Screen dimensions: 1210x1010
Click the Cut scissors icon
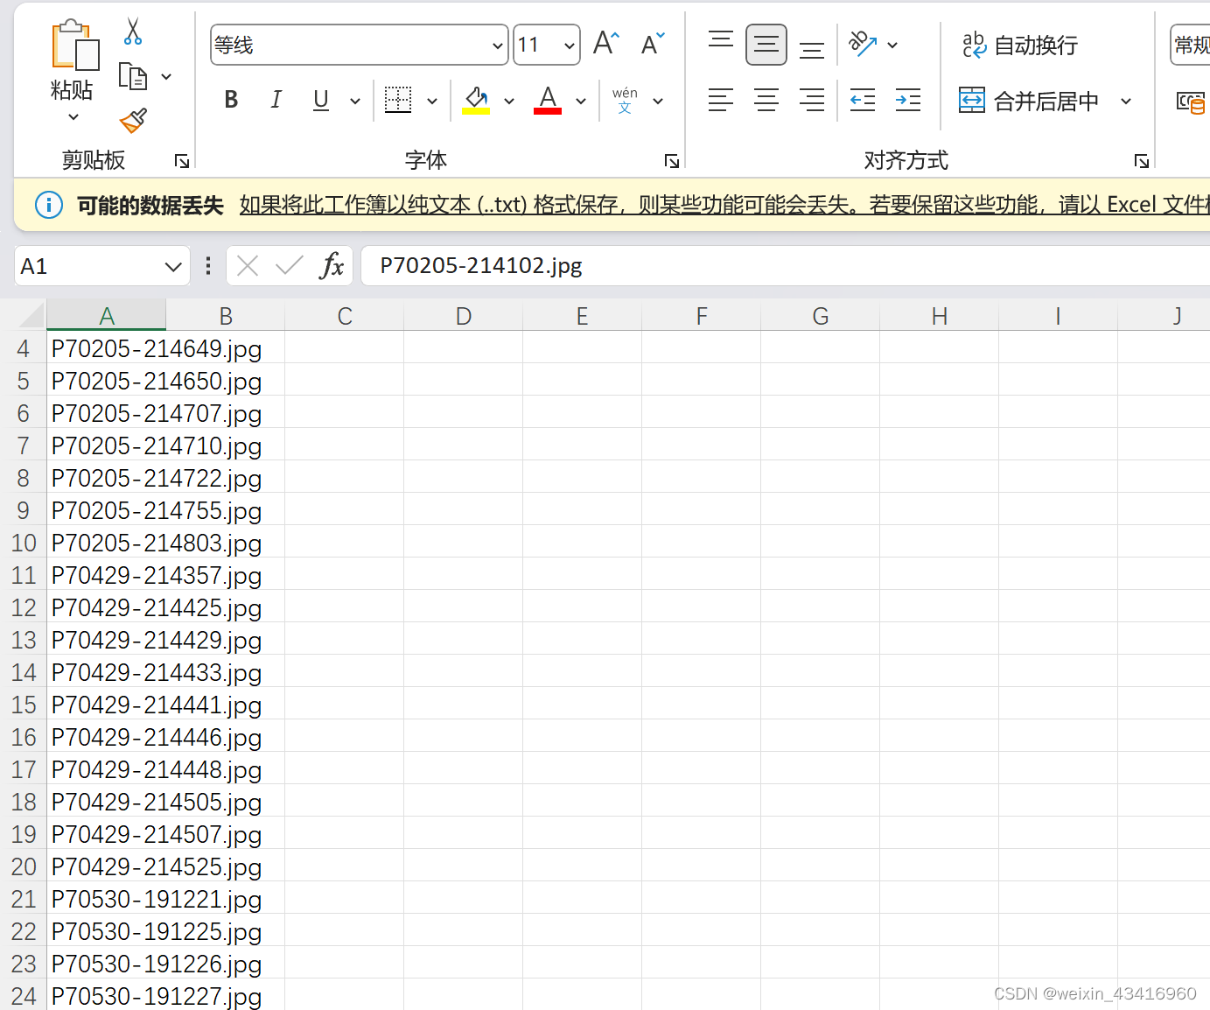click(x=133, y=32)
